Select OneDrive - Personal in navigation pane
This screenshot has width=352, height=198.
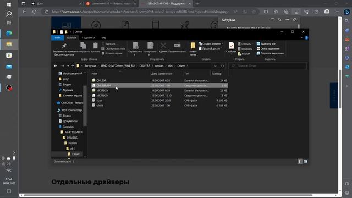70,103
